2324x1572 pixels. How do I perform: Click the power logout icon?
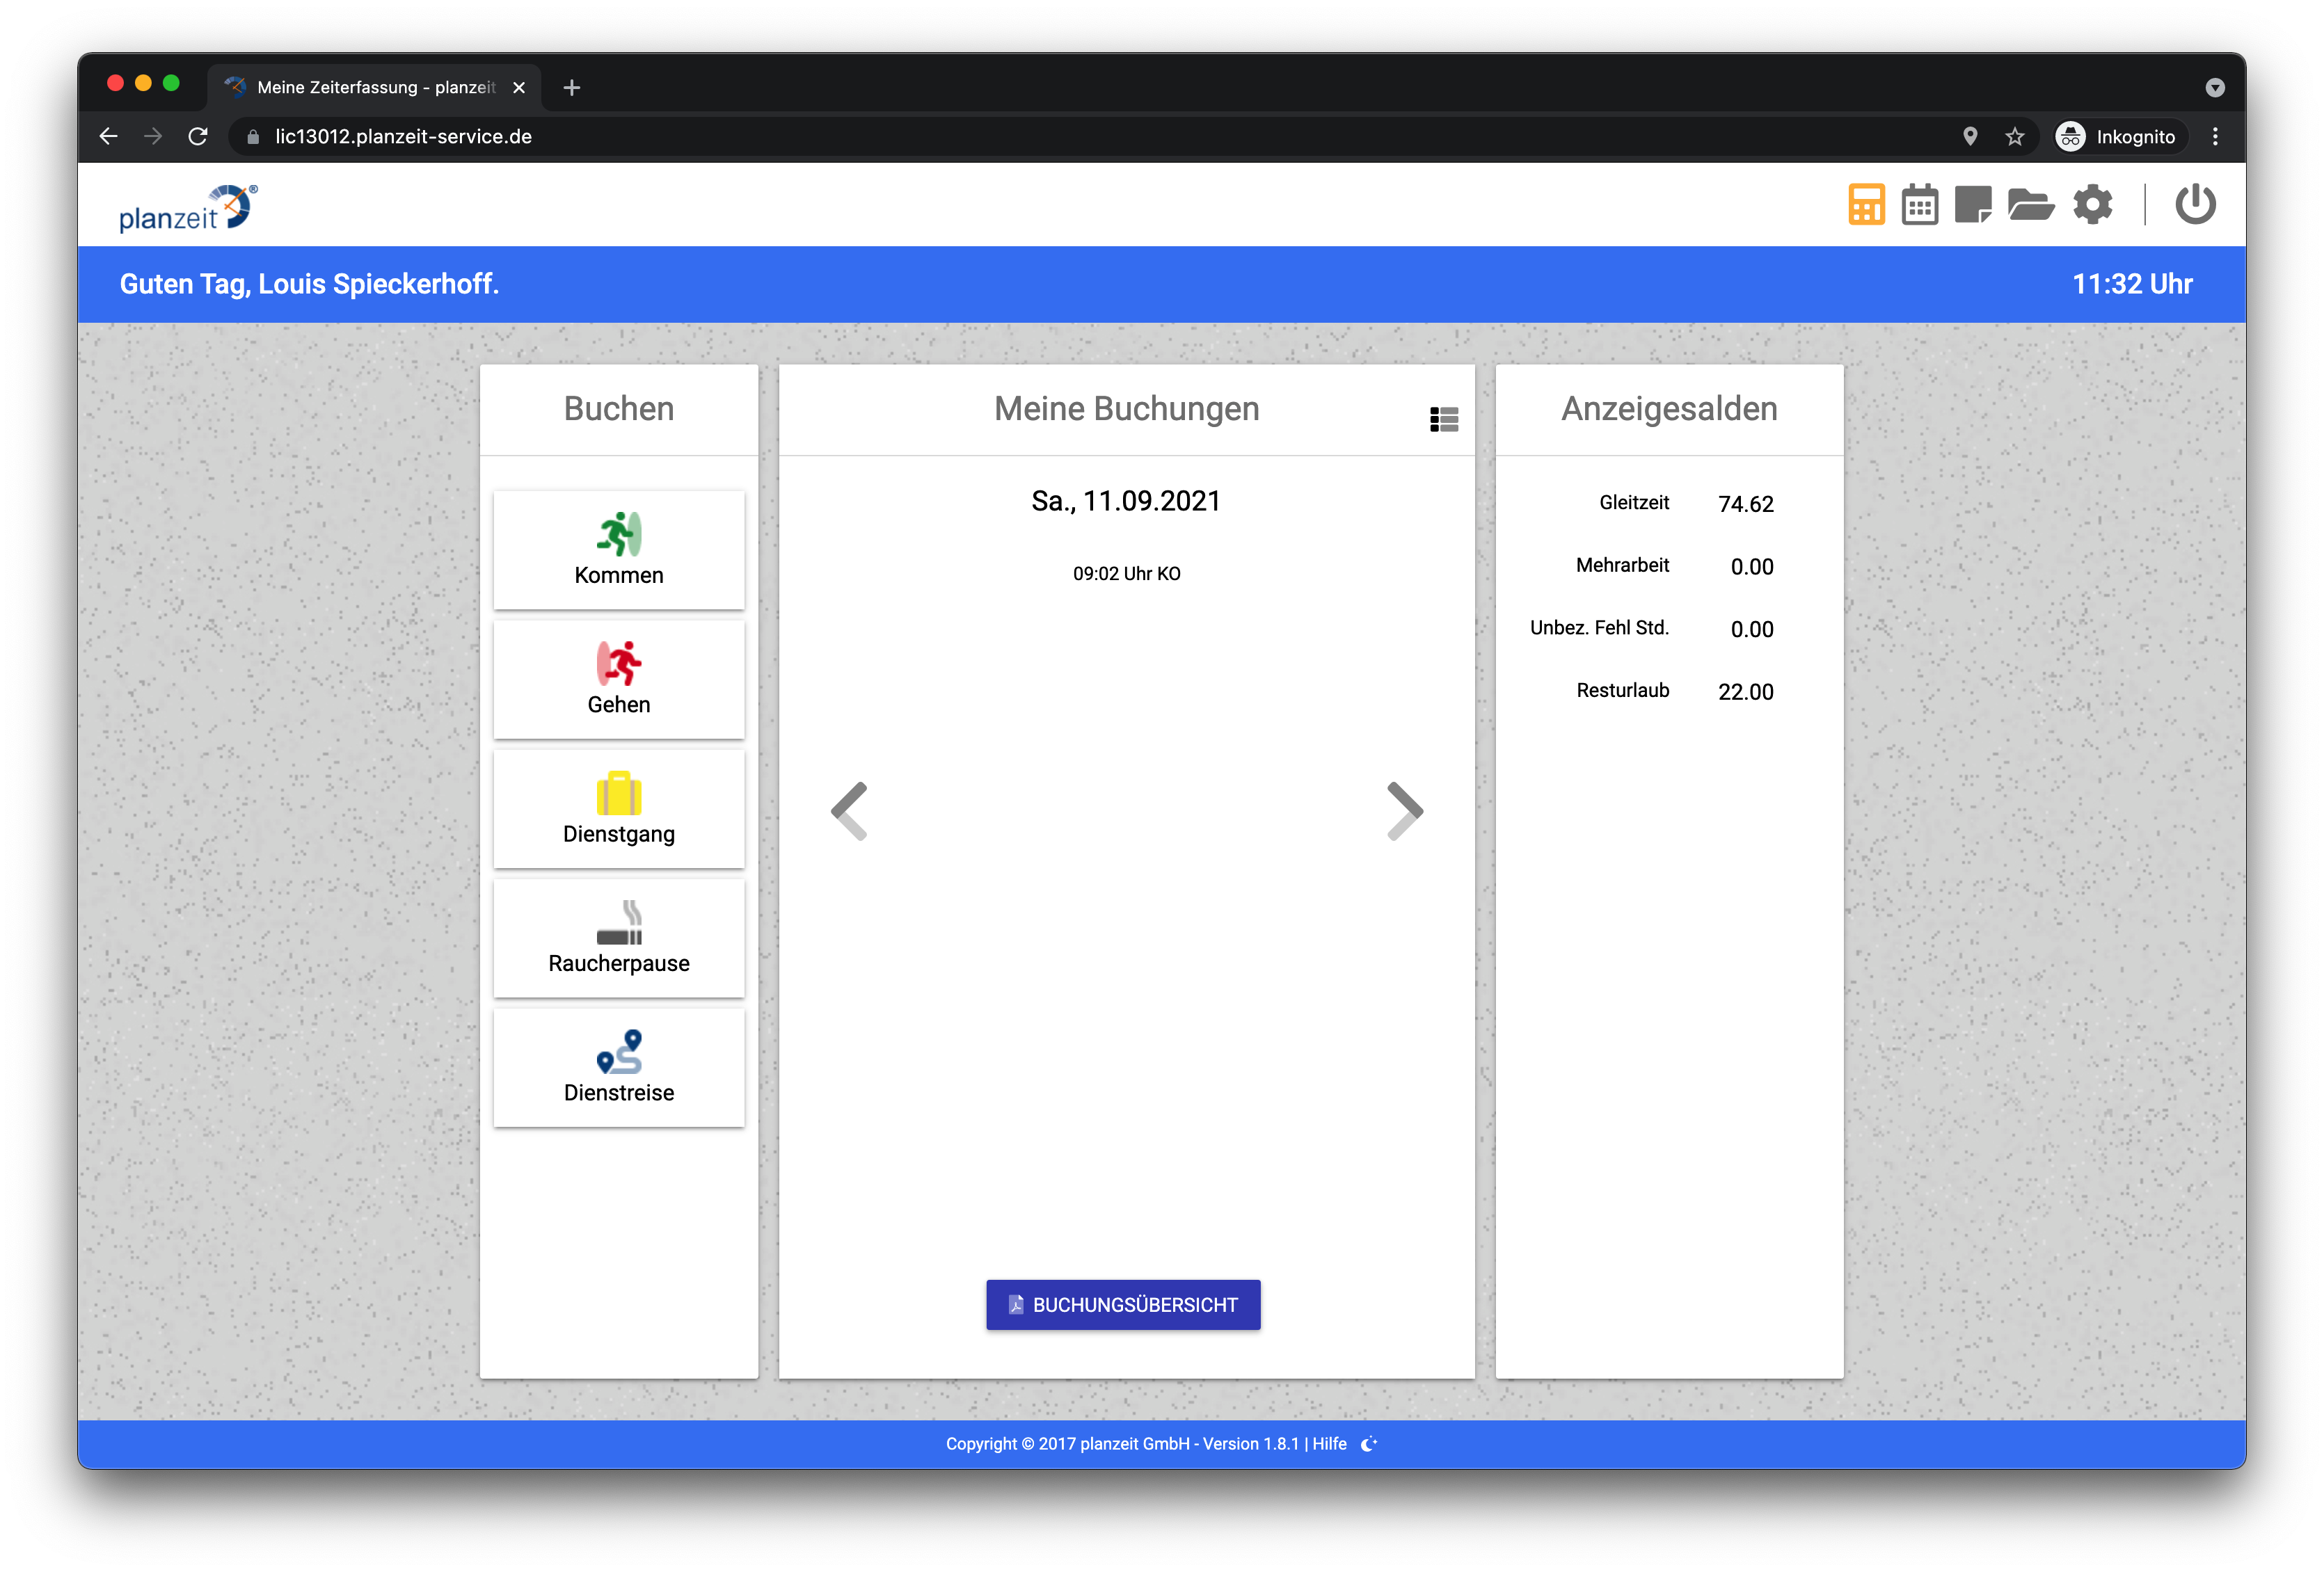(2195, 205)
